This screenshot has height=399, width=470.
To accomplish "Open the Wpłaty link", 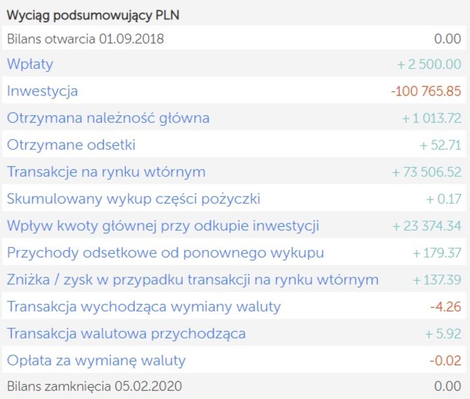I will [30, 64].
